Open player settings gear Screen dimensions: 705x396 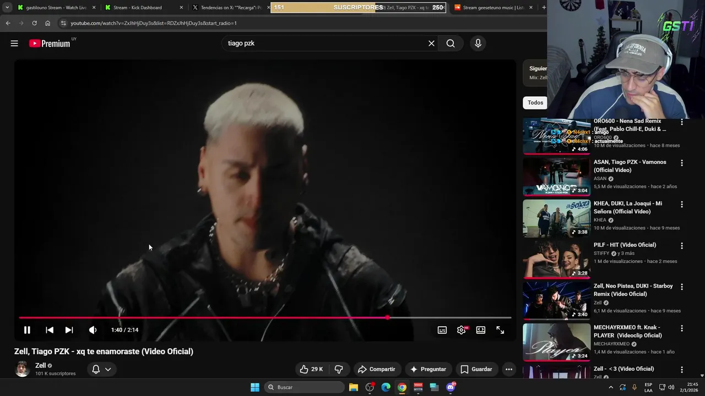462,330
